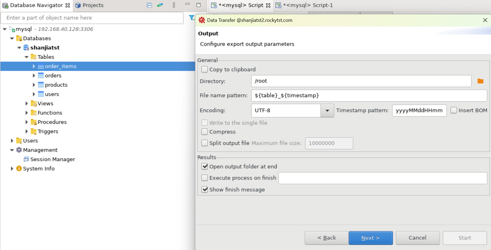
Task: Click the Procedures folder icon
Action: [x=33, y=122]
